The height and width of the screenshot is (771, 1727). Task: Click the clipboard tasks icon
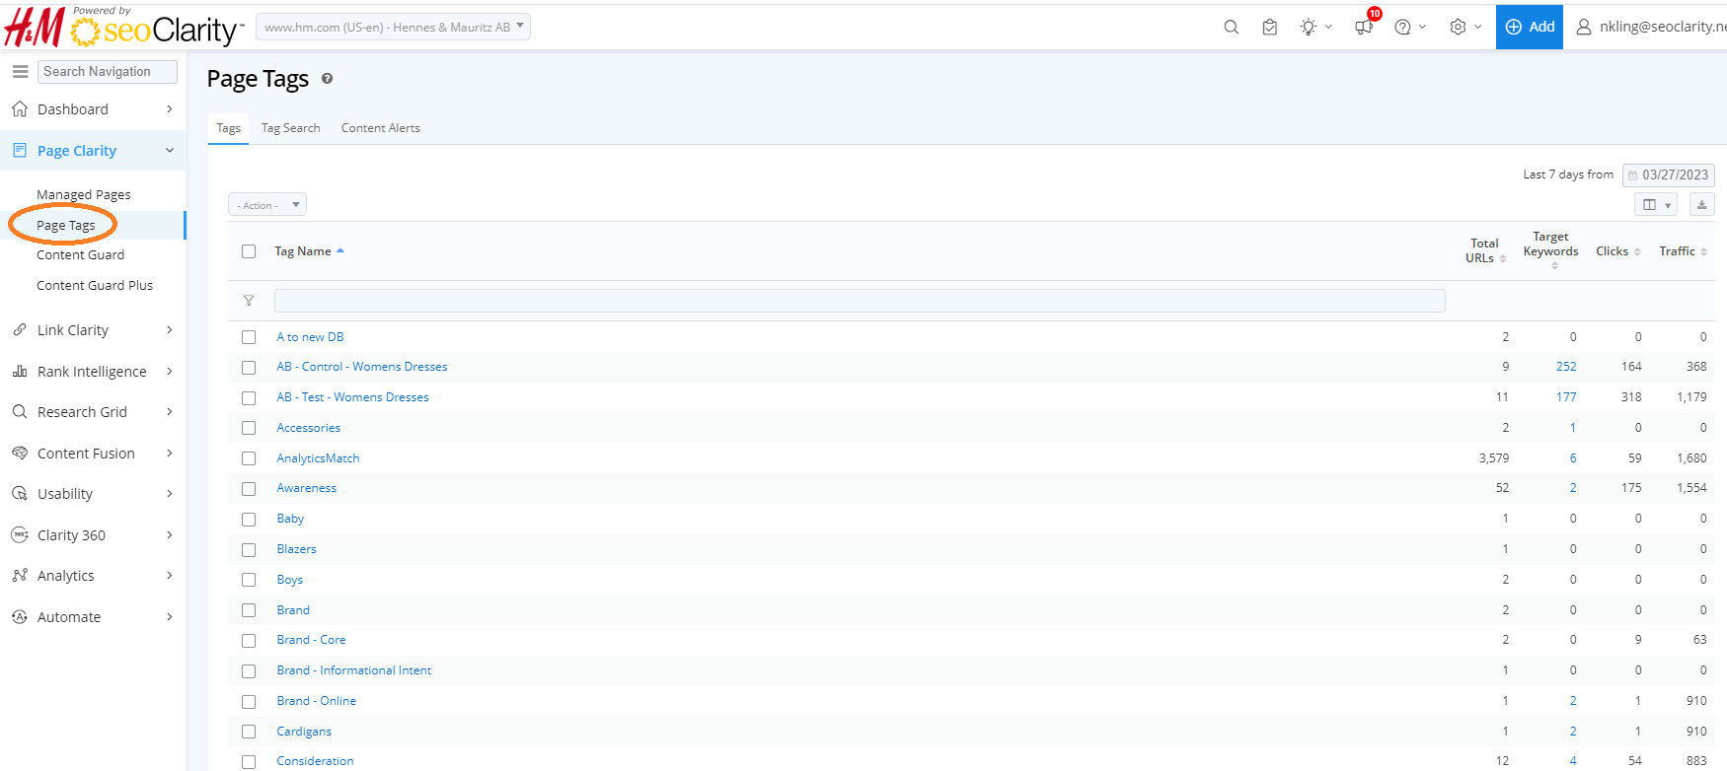[1270, 28]
